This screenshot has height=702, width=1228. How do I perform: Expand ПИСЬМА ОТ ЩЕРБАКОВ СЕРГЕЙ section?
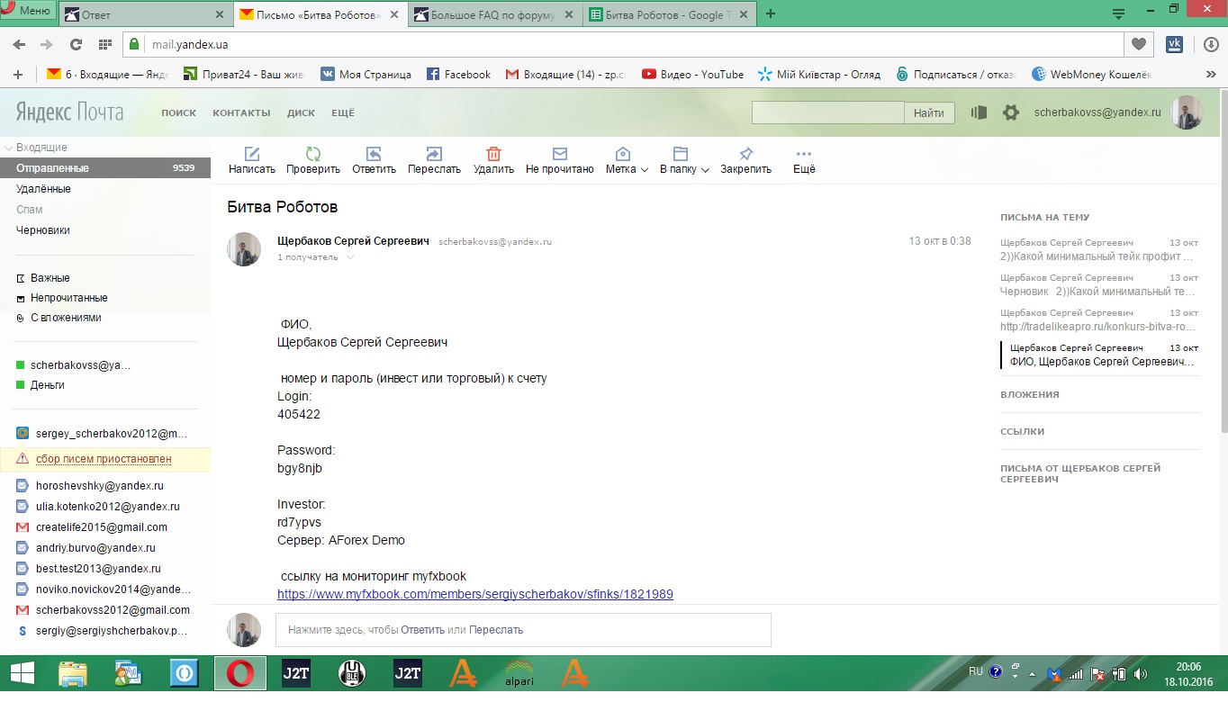(1080, 474)
